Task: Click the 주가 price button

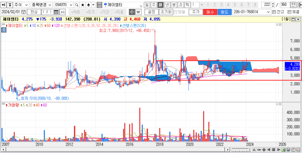Action: click(x=195, y=12)
